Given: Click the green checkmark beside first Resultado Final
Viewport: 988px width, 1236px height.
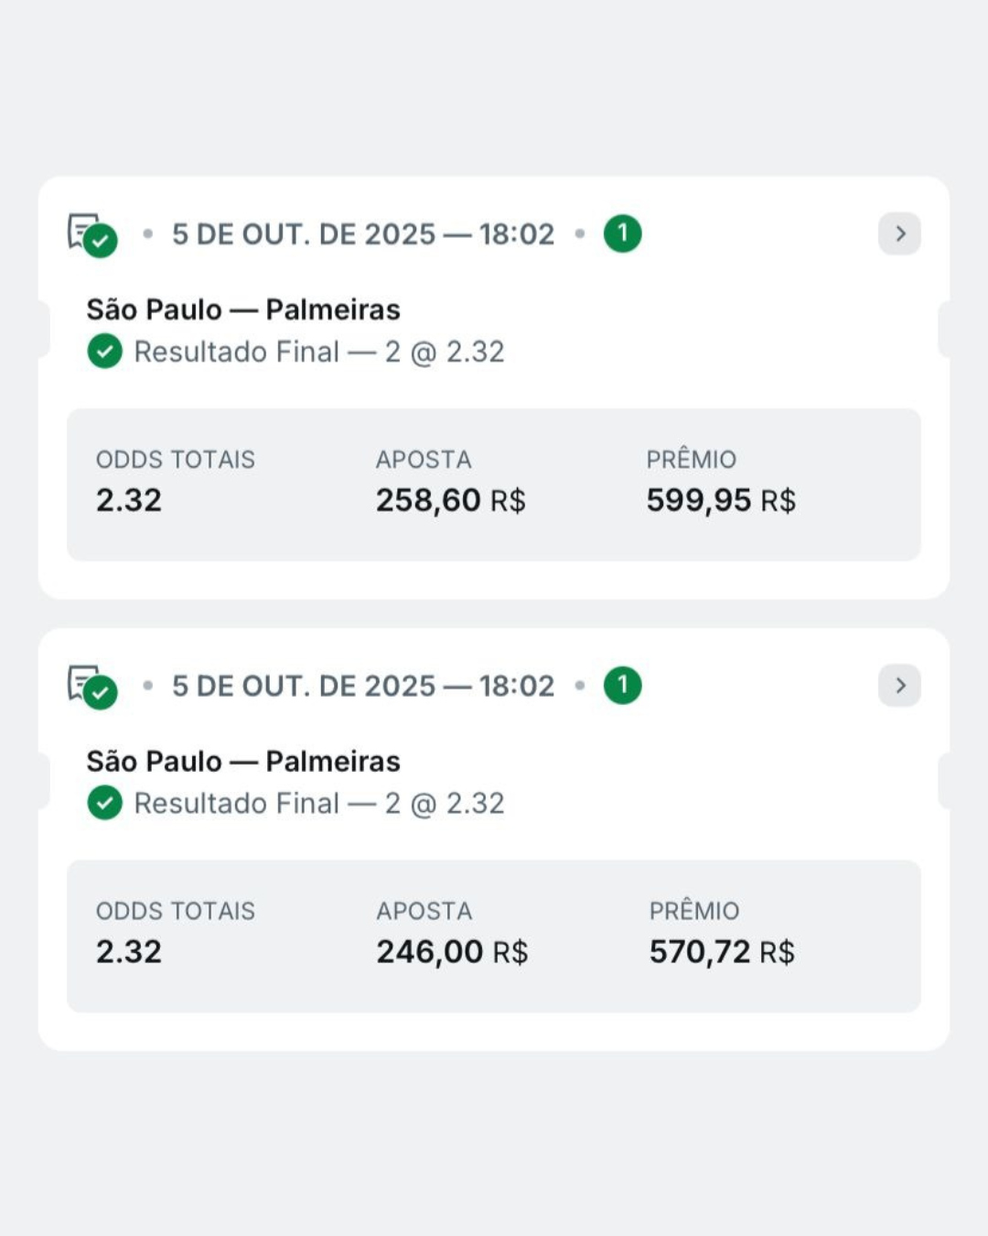Looking at the screenshot, I should [x=104, y=351].
